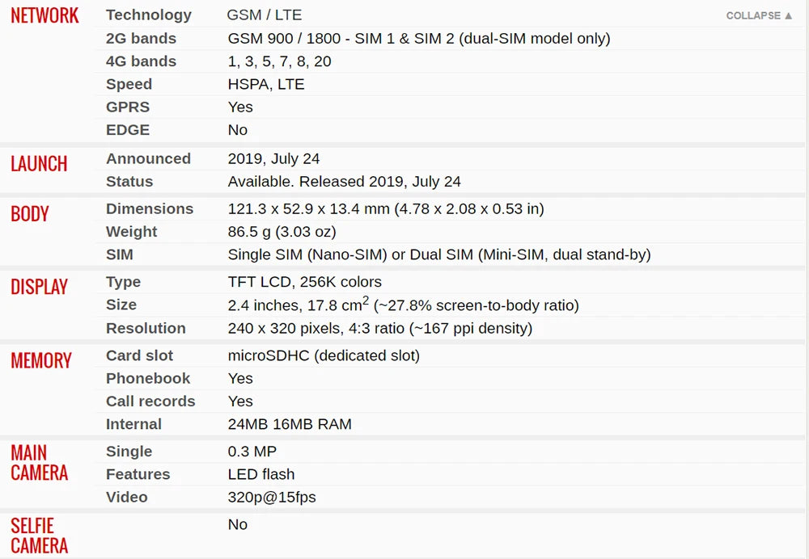Click the GPRS spec label
The height and width of the screenshot is (559, 809).
(x=128, y=107)
